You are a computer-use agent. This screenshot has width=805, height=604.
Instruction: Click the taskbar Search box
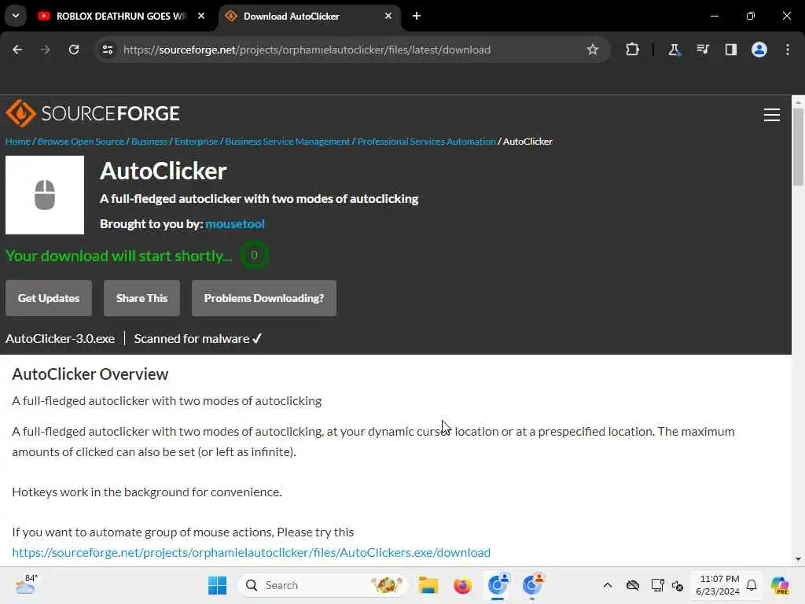(x=322, y=585)
